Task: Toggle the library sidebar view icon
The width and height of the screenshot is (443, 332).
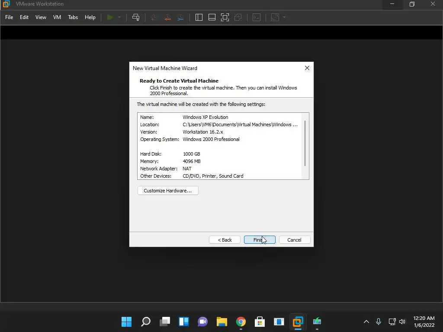Action: click(199, 17)
